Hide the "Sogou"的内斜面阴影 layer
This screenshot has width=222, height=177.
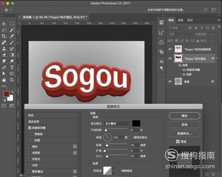pos(170,49)
